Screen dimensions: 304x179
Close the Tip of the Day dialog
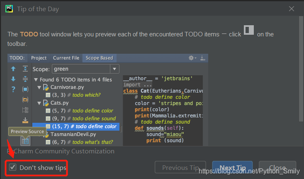tap(292, 9)
